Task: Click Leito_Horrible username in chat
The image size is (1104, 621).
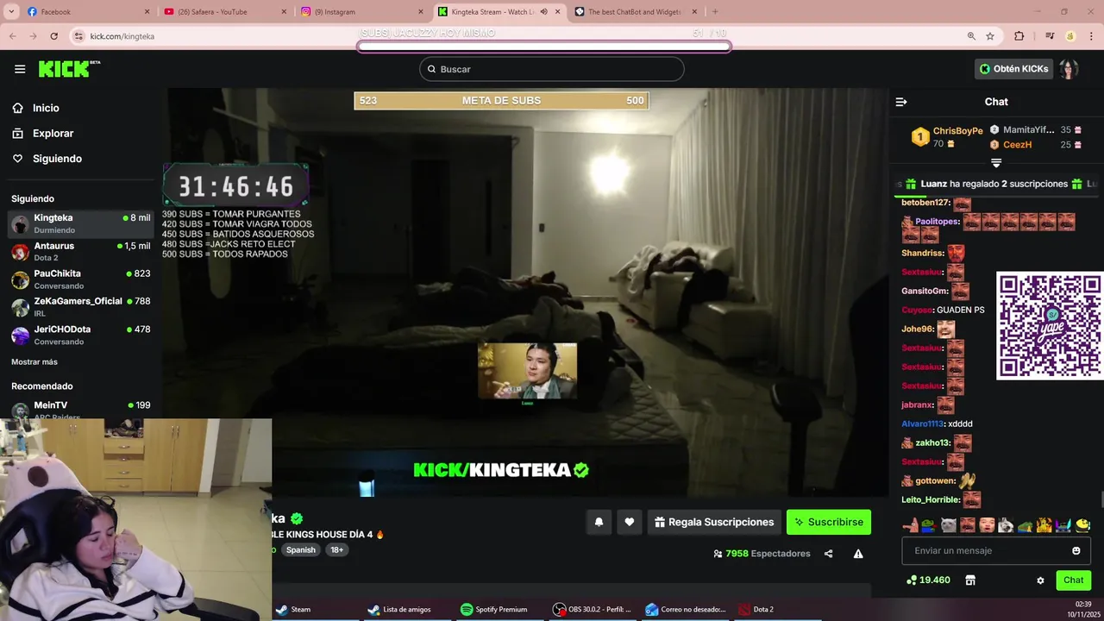Action: 930,499
